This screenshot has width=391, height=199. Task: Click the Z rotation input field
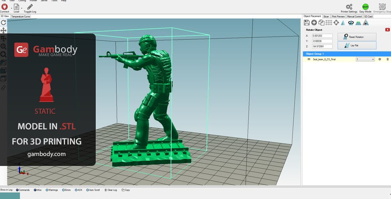[x=322, y=46]
